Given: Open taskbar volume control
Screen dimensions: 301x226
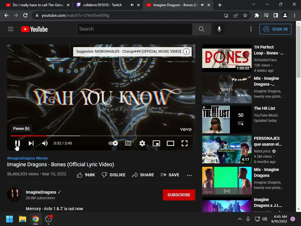Looking at the screenshot, I should [x=265, y=219].
